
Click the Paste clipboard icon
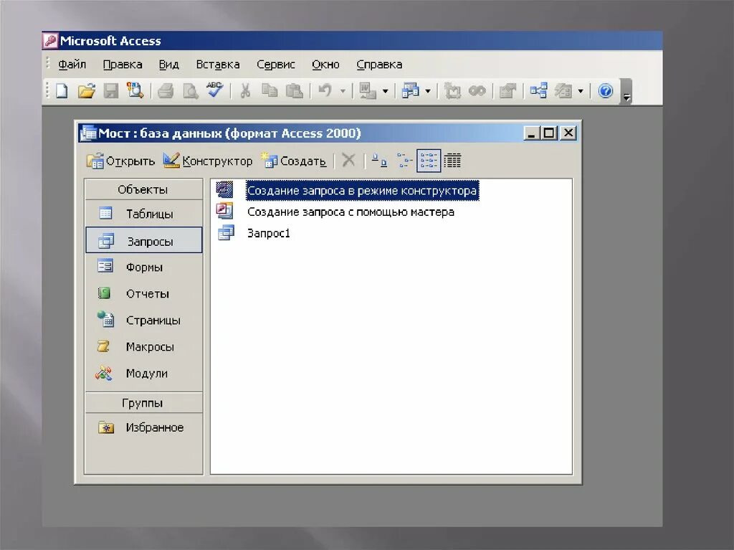point(294,90)
